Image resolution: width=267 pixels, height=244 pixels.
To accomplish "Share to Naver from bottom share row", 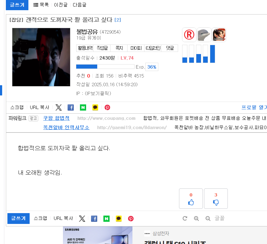I will pos(106,219).
